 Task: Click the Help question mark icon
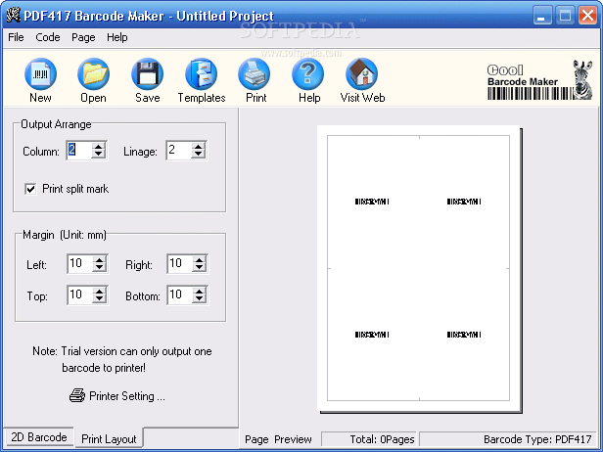pyautogui.click(x=308, y=73)
